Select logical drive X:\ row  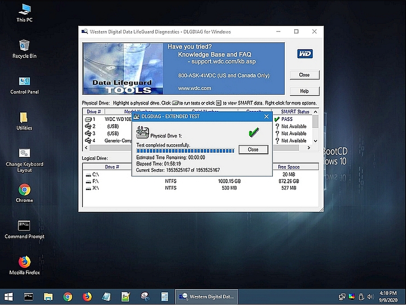[x=200, y=188]
